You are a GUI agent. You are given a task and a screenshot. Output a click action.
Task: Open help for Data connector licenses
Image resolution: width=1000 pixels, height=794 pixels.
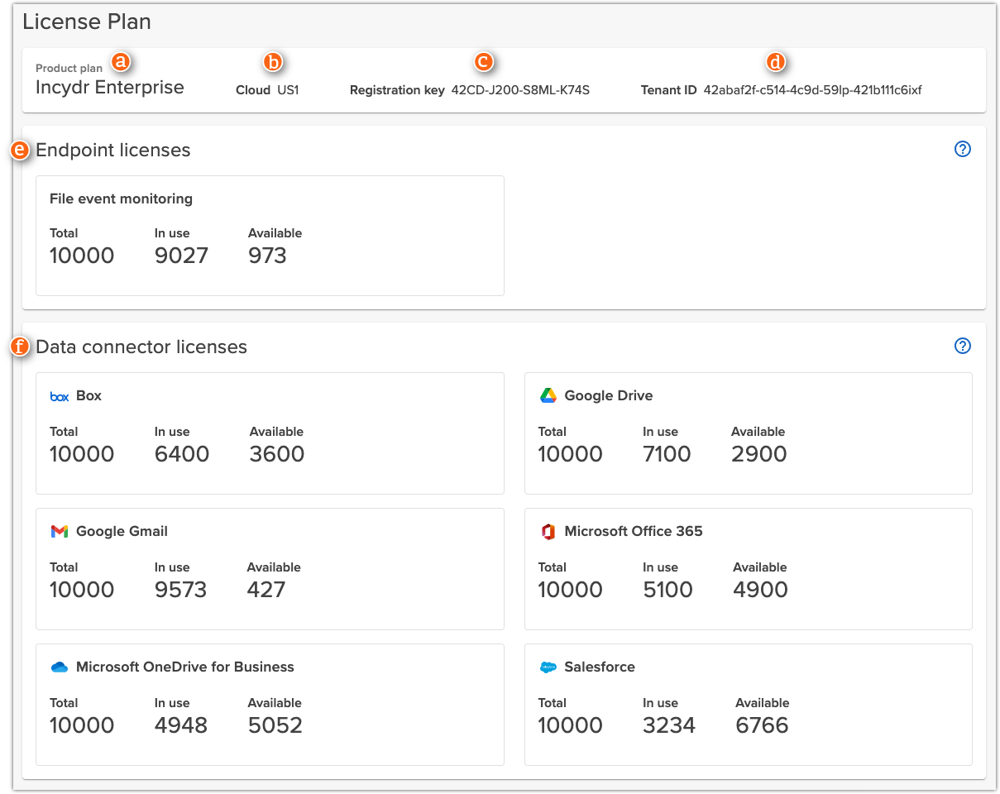click(962, 346)
